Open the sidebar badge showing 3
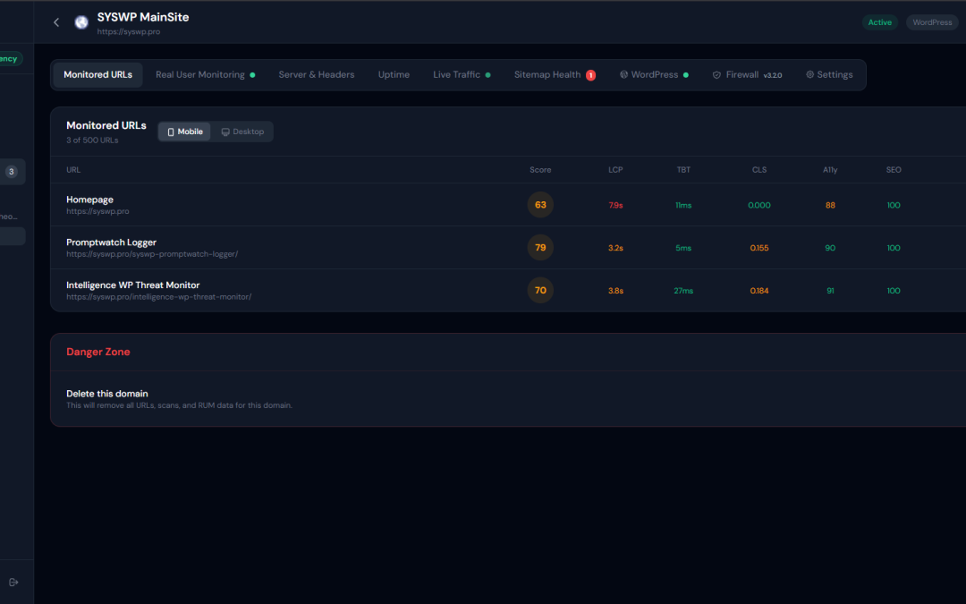Viewport: 966px width, 604px height. tap(11, 172)
